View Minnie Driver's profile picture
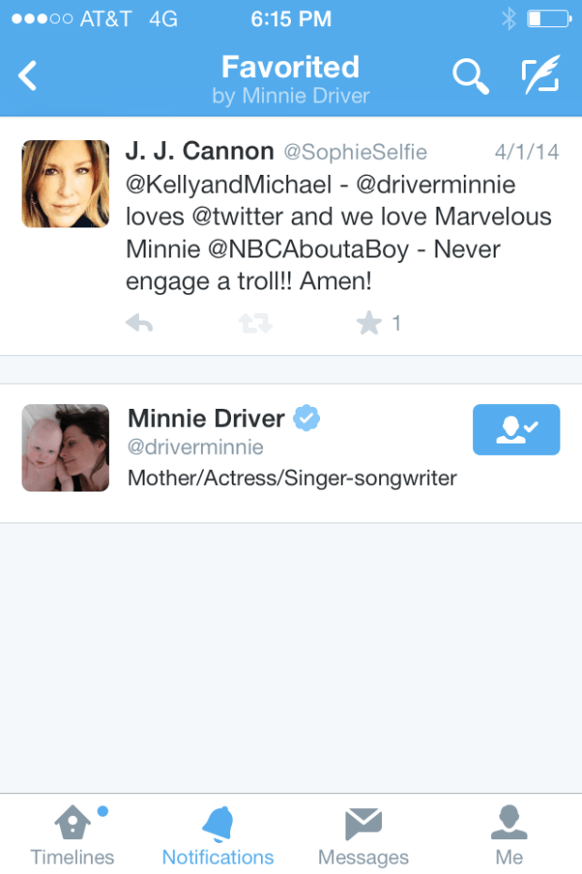 65,447
